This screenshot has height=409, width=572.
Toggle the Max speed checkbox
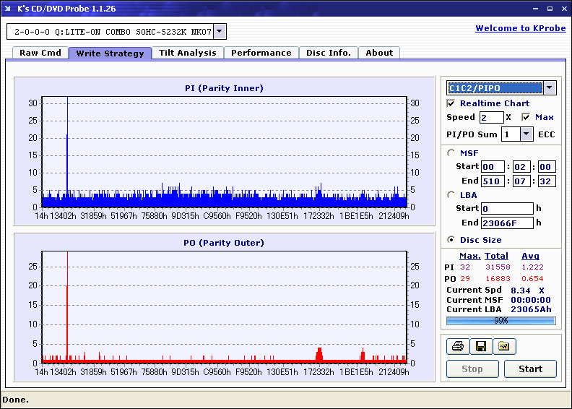tap(526, 117)
